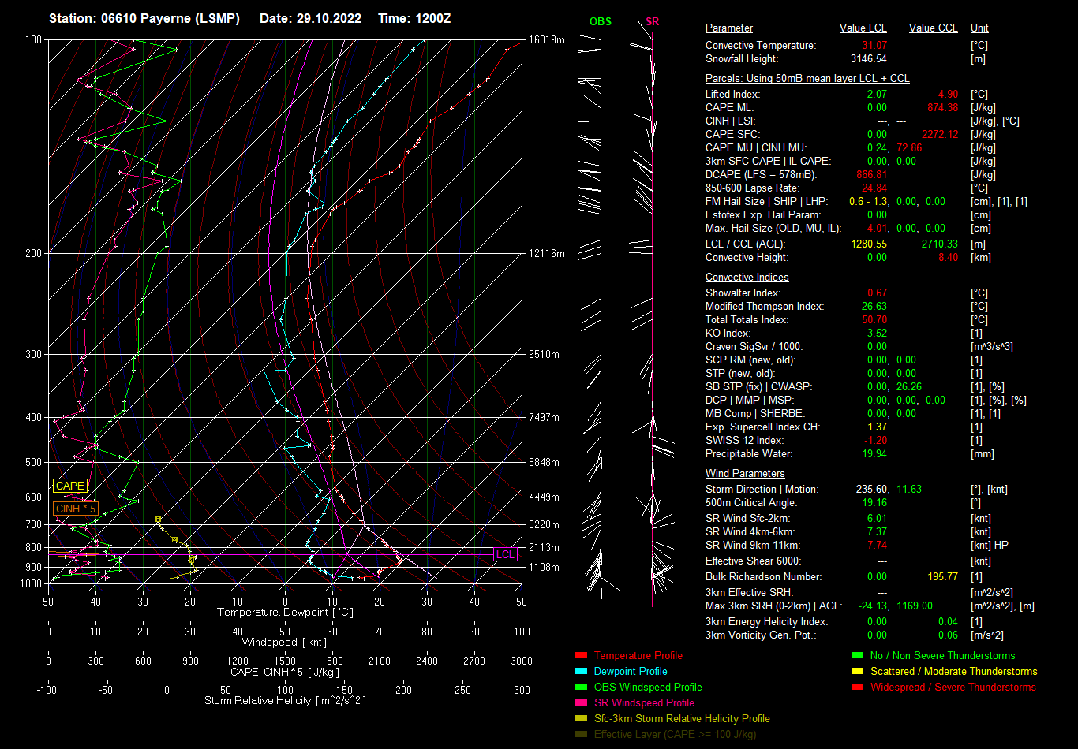Image resolution: width=1078 pixels, height=749 pixels.
Task: Click the orange CINH * 5 label box
Action: point(76,509)
